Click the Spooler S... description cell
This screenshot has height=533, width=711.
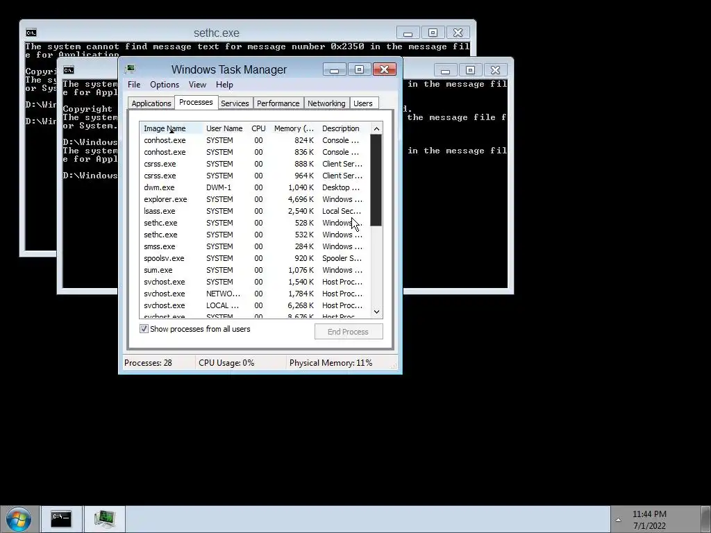tap(342, 258)
